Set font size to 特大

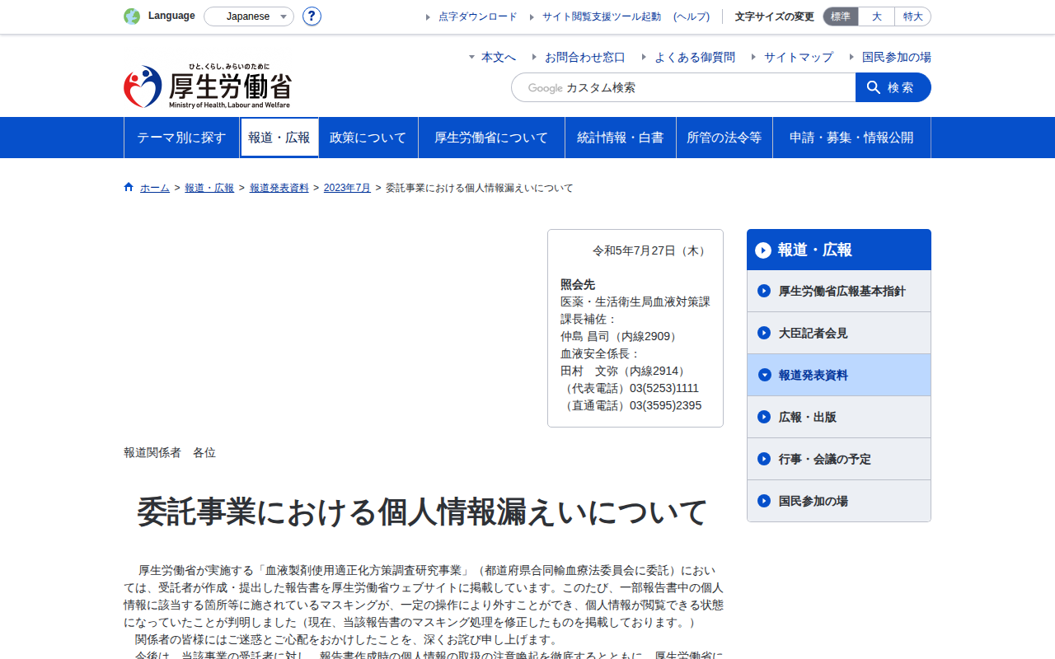pyautogui.click(x=912, y=16)
